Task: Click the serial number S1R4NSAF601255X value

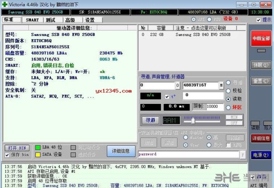Action: (x=50, y=47)
